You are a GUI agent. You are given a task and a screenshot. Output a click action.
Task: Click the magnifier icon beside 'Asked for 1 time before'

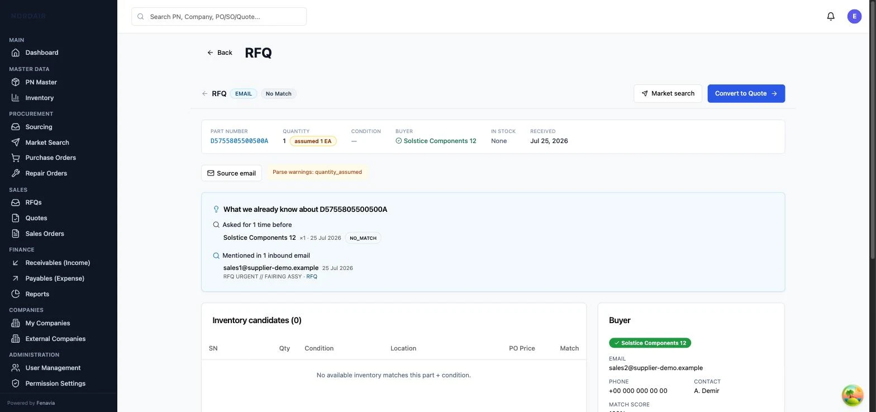tap(216, 225)
